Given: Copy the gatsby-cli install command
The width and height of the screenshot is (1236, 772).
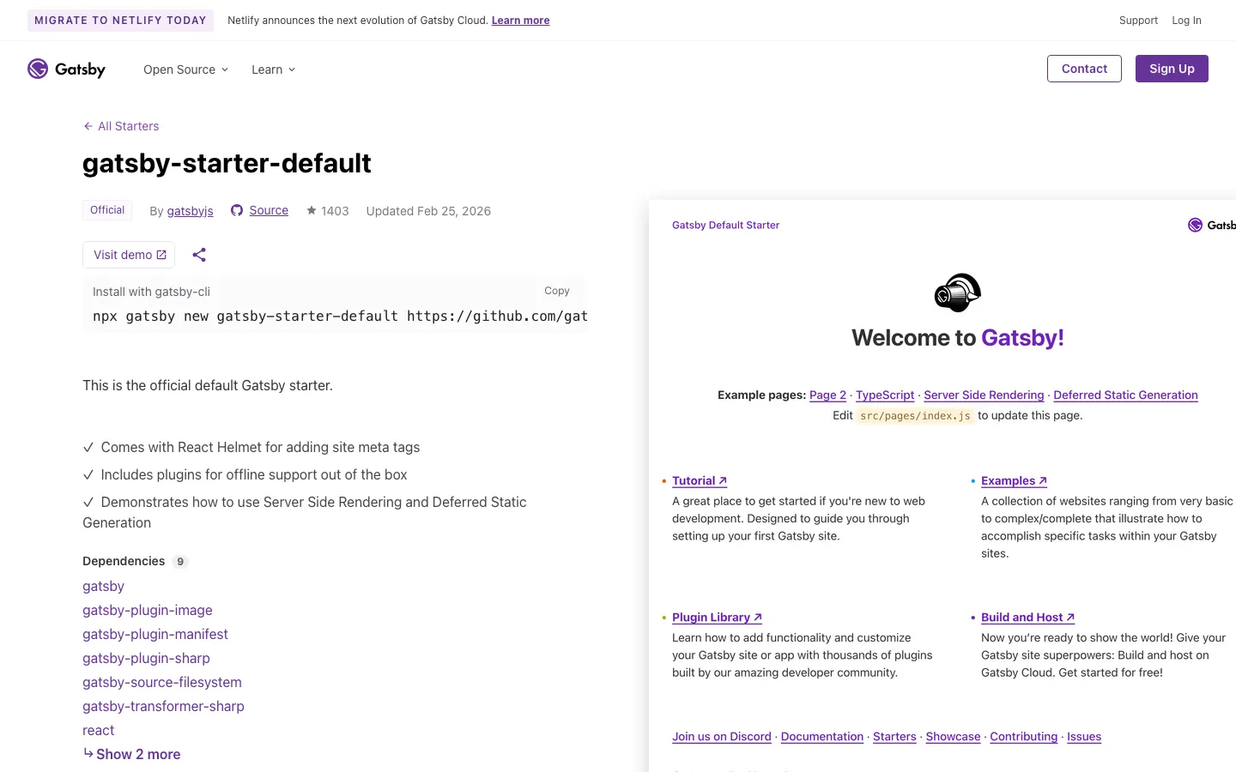Looking at the screenshot, I should pyautogui.click(x=557, y=291).
